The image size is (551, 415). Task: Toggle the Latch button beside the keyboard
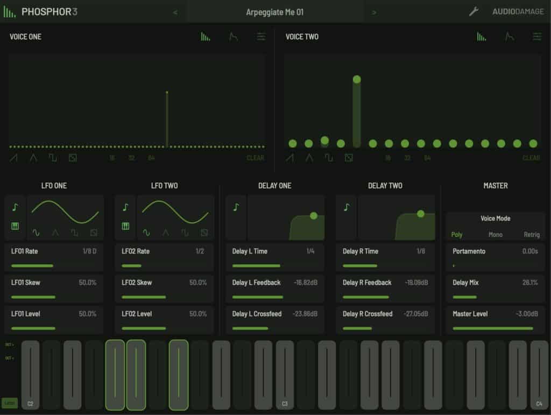tap(10, 403)
